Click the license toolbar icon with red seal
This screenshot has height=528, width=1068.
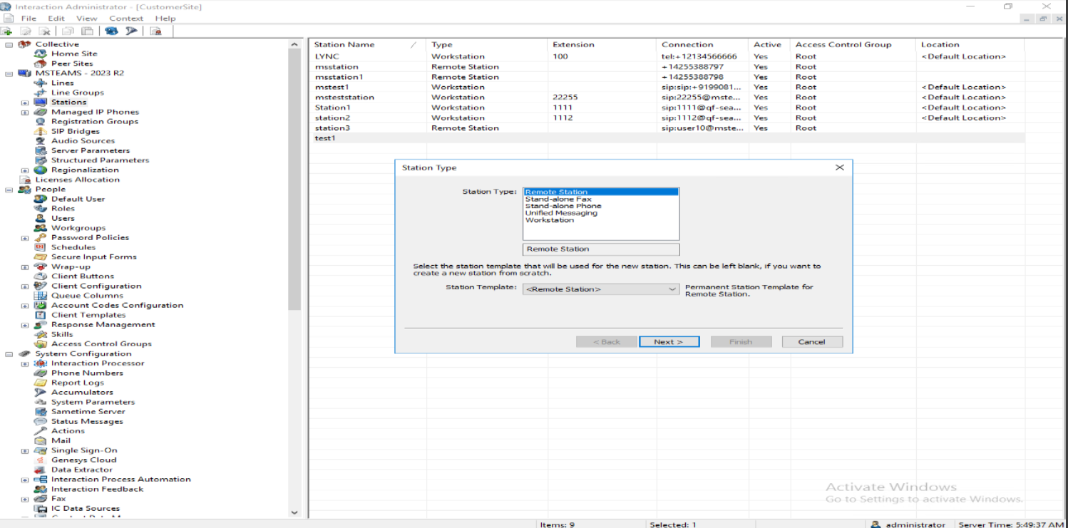click(x=155, y=31)
